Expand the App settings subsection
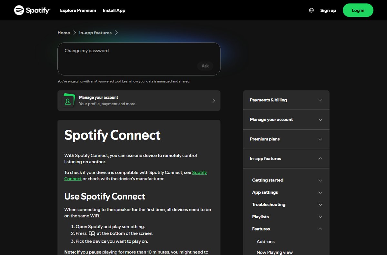 pyautogui.click(x=287, y=192)
